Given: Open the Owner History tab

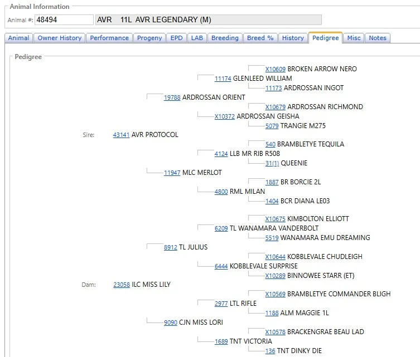Looking at the screenshot, I should coord(60,38).
